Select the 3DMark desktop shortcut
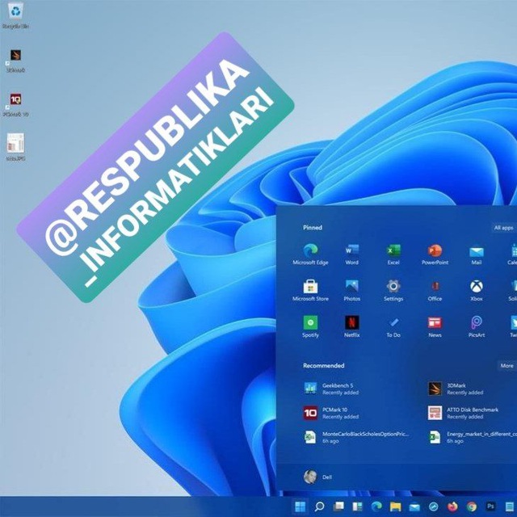This screenshot has height=517, width=517. [x=15, y=61]
